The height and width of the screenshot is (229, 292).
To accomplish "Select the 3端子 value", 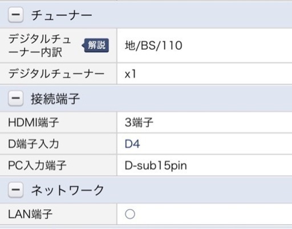I will coord(139,122).
